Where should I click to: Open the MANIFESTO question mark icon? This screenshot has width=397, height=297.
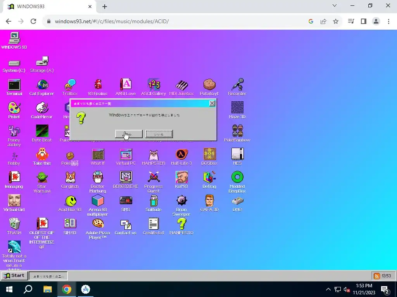click(x=181, y=227)
